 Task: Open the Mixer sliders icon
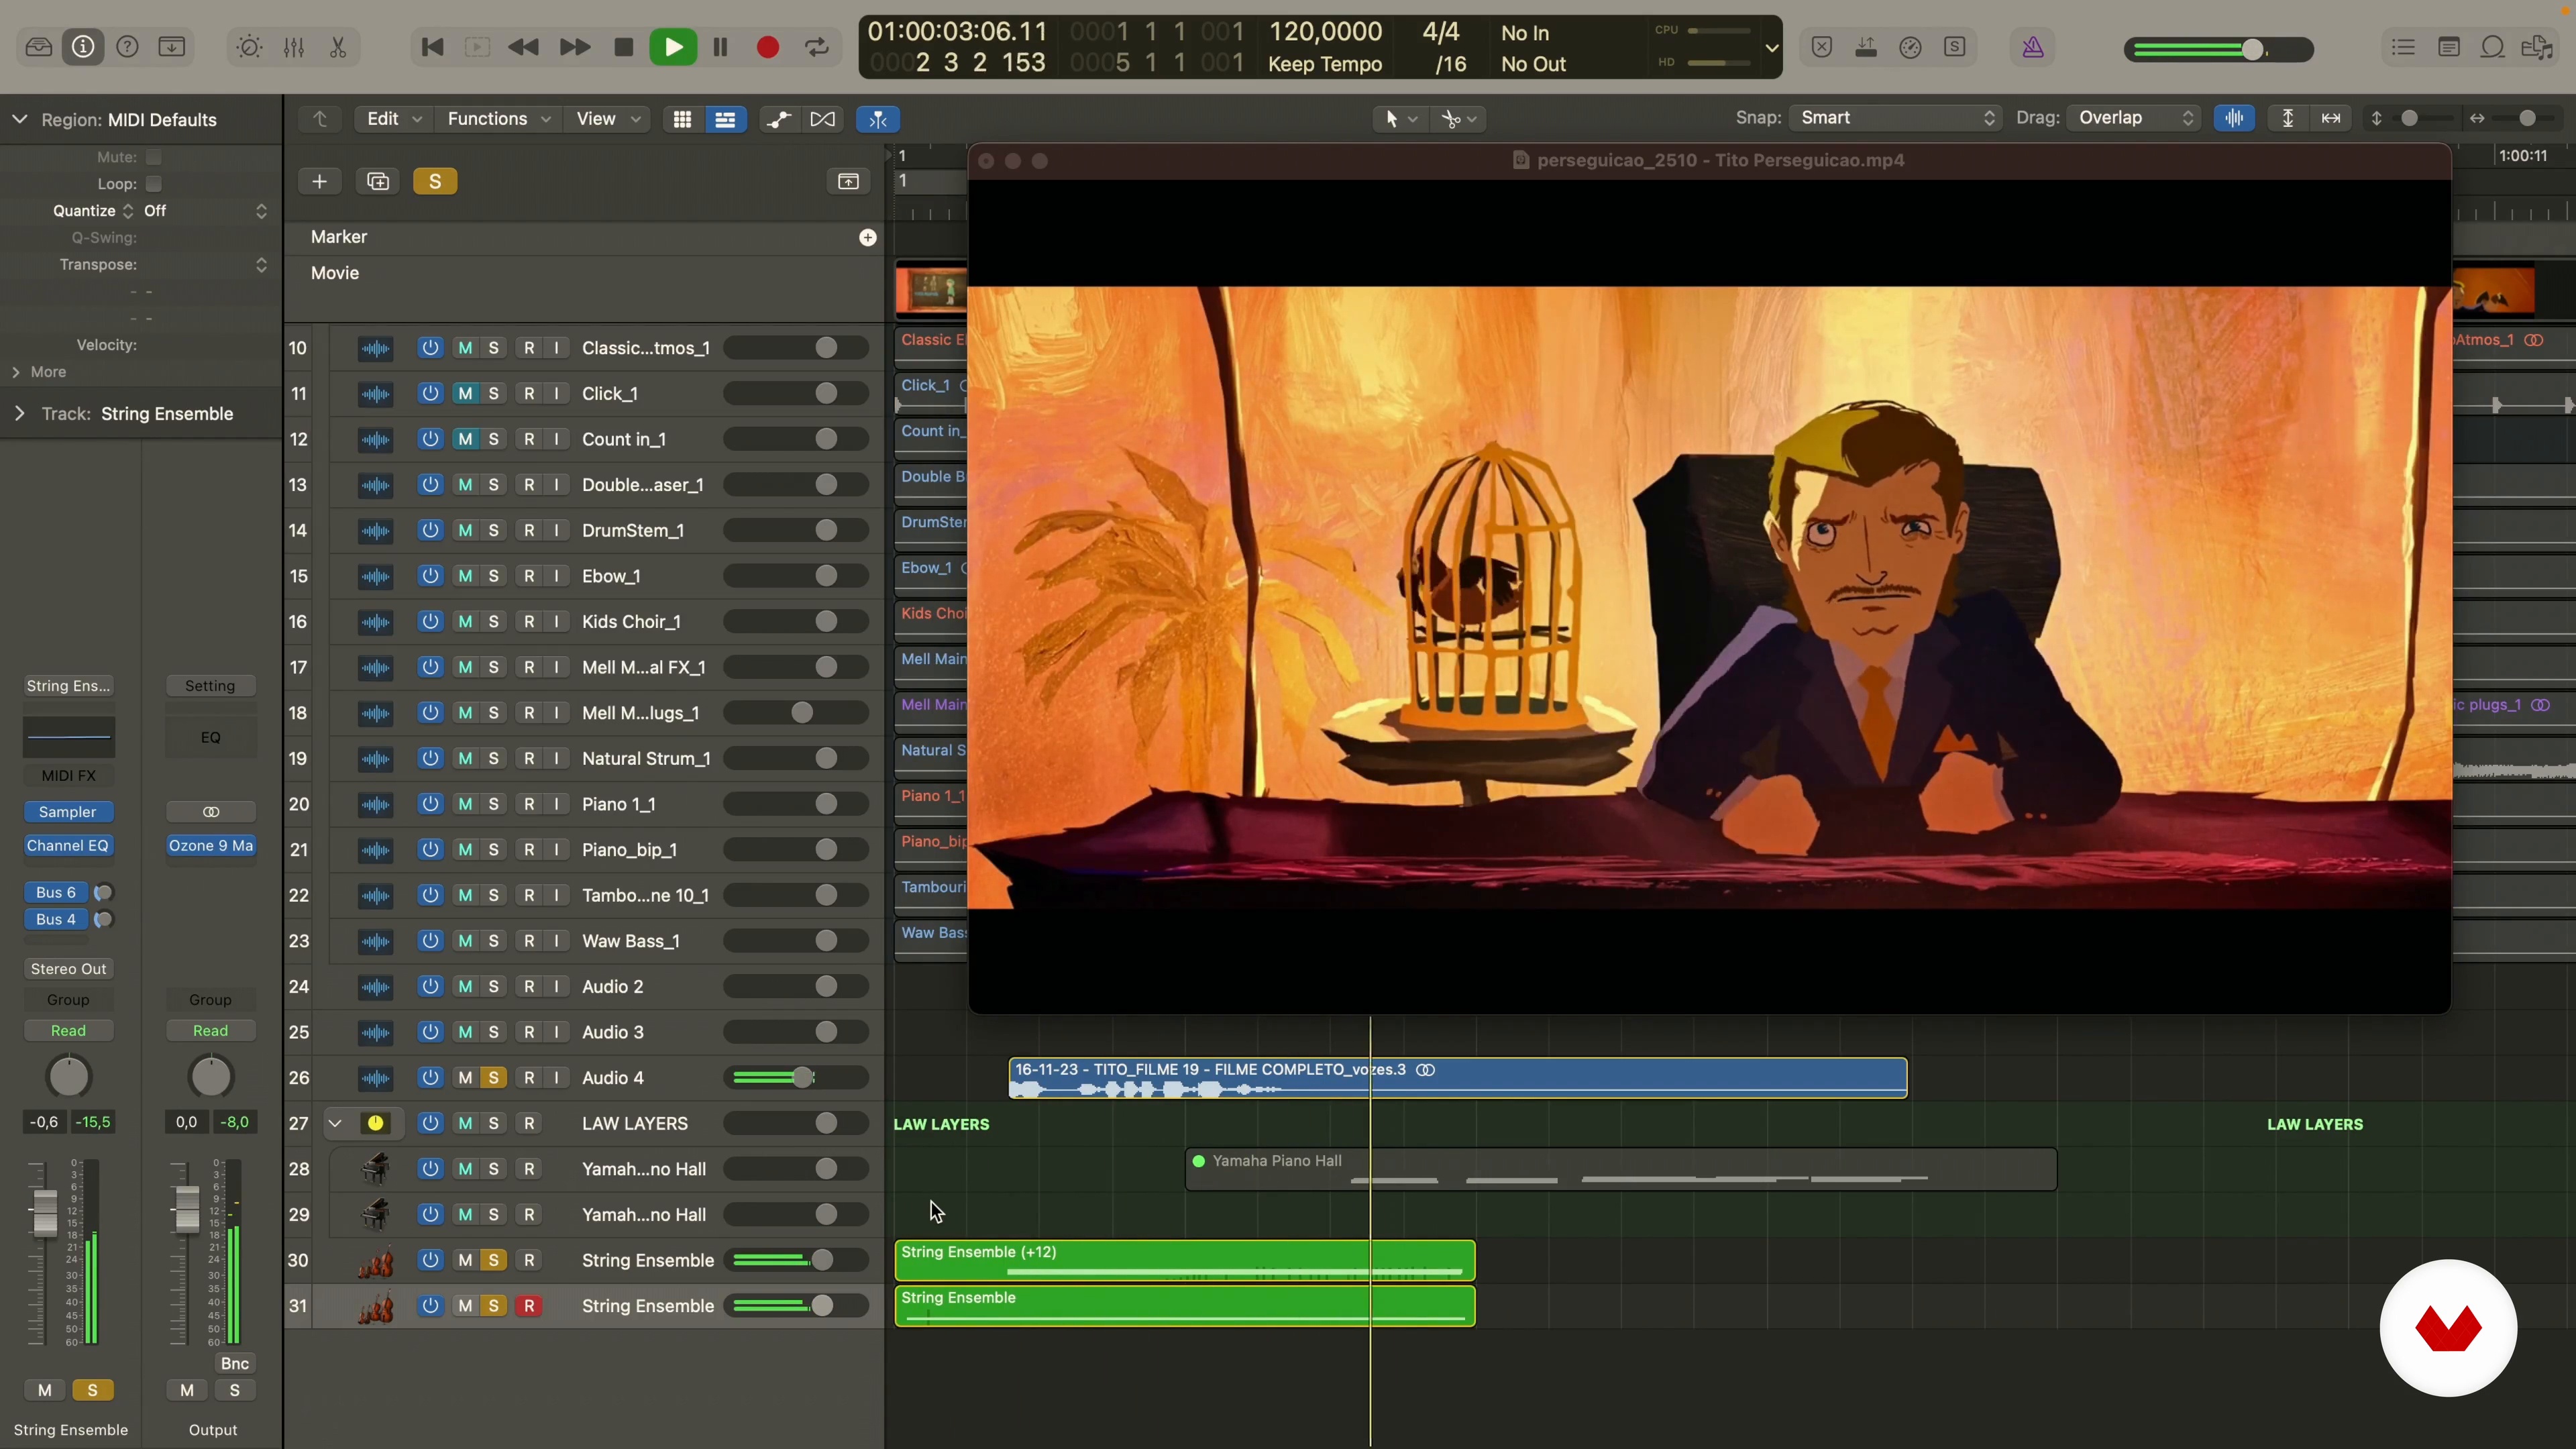pos(294,47)
